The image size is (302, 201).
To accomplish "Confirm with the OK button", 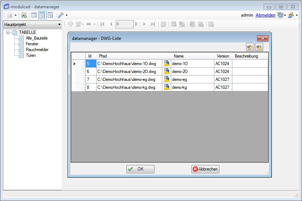I will 140,169.
